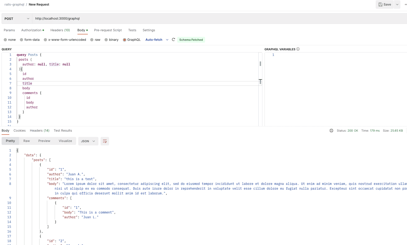407x245 pixels.
Task: Open the Save options dropdown arrow
Action: click(x=397, y=5)
